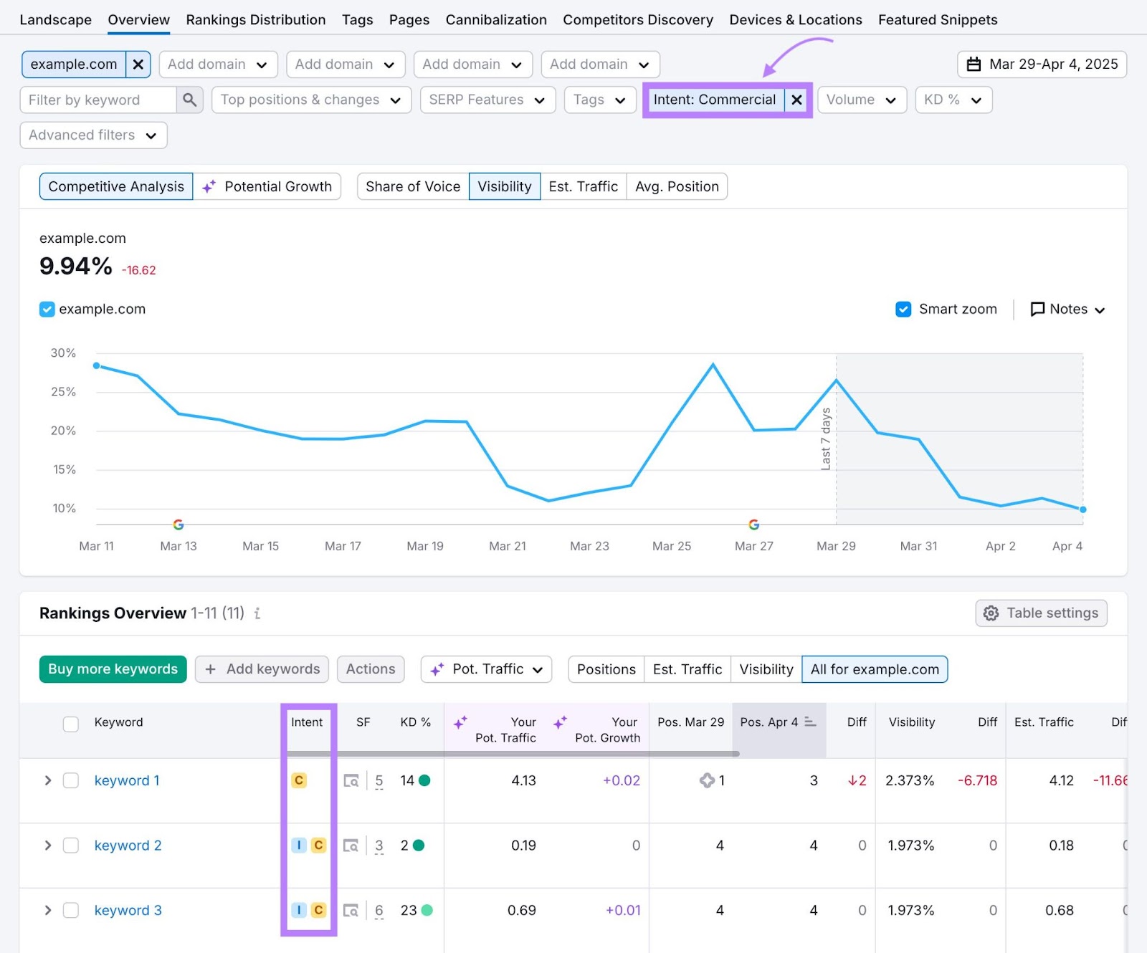Select the checkbox next to keyword 2
The image size is (1147, 953).
pyautogui.click(x=70, y=846)
